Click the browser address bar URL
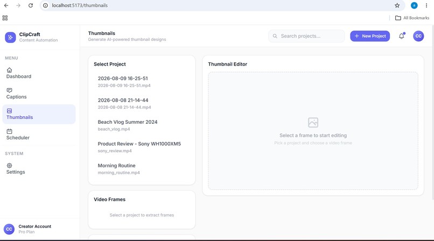 pyautogui.click(x=80, y=5)
